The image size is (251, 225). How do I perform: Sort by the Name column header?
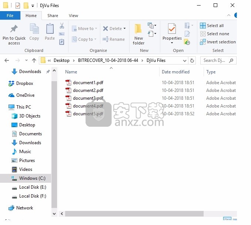pos(71,72)
